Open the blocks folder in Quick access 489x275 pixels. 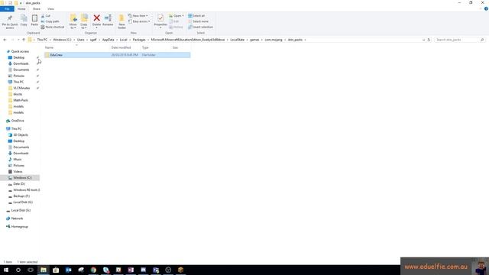(x=18, y=94)
